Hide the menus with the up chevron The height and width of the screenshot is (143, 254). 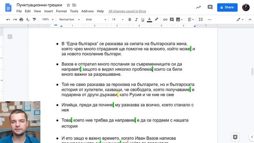pos(250,19)
